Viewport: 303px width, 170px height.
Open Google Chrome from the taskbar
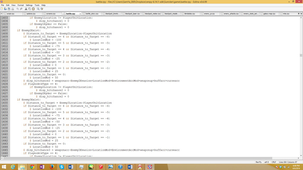click(32, 167)
